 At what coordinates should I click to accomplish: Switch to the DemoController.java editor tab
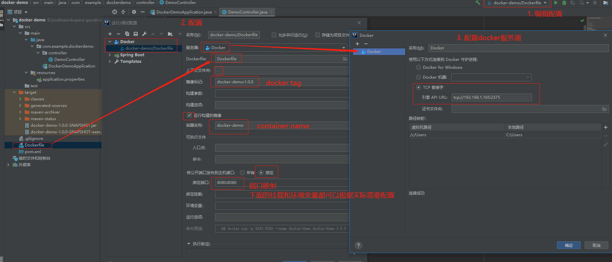pos(247,12)
